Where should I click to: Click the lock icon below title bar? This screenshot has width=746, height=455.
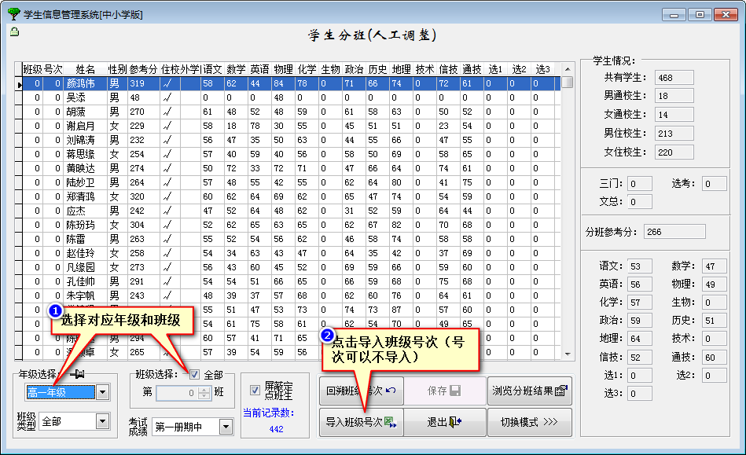pyautogui.click(x=13, y=31)
